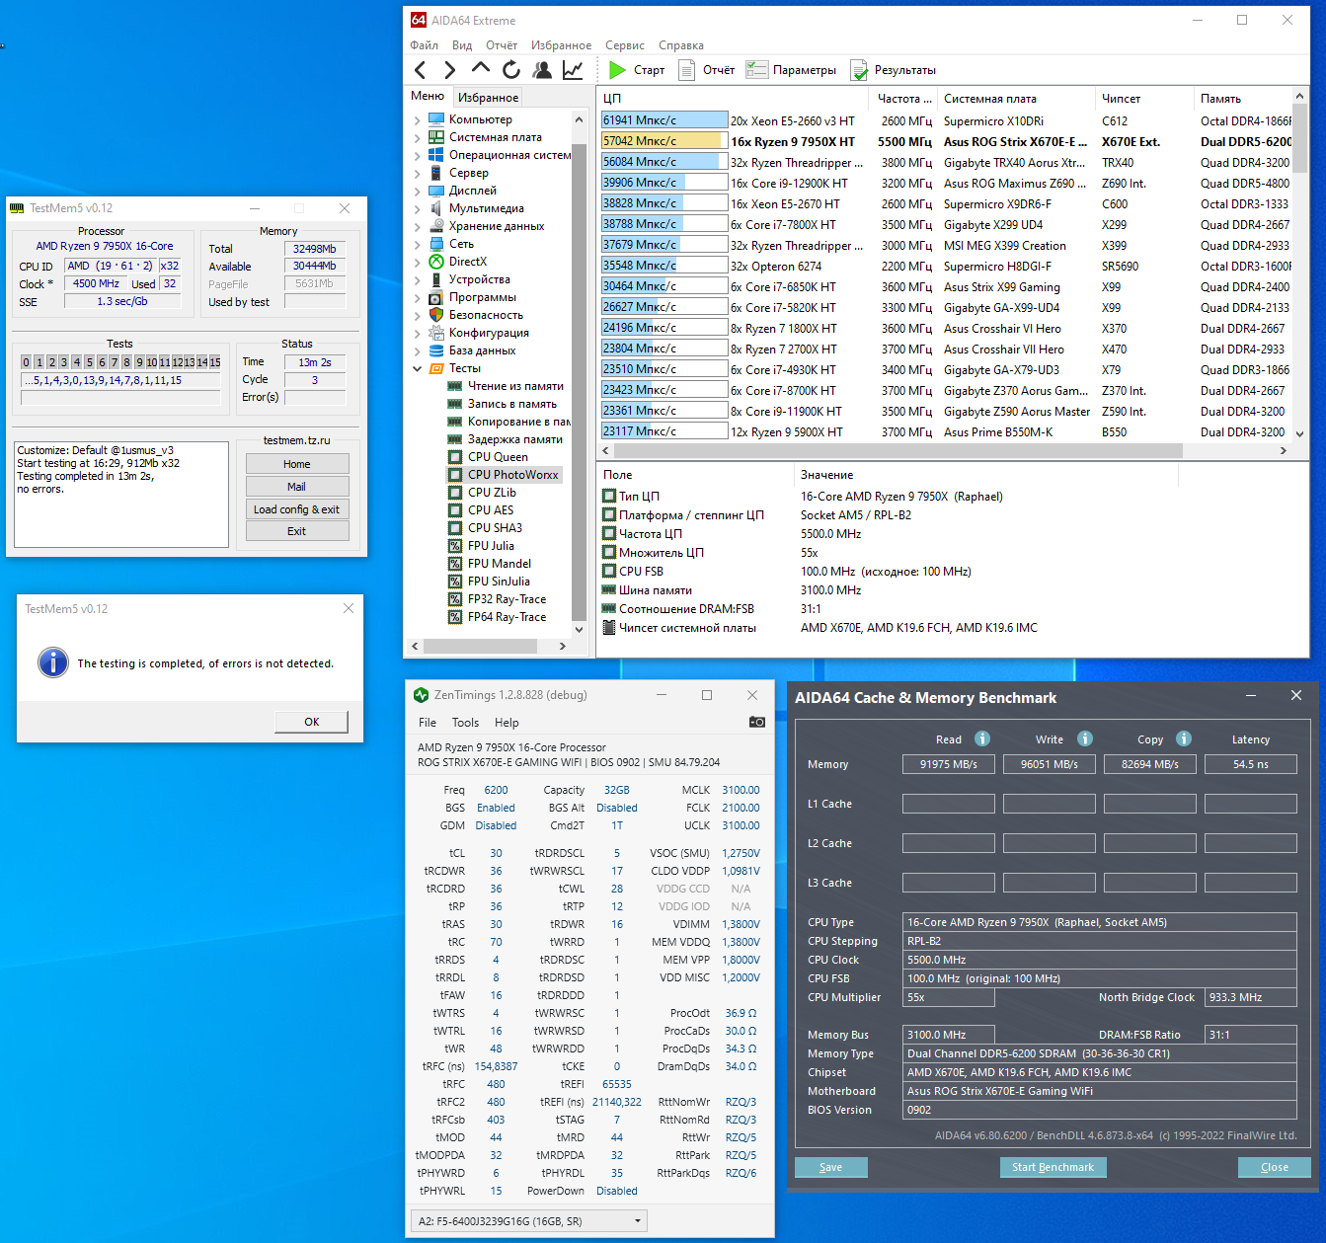Open the ZenTimings DIMM slot dropdown

528,1221
